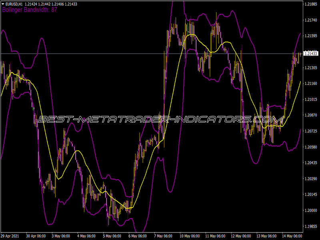Image resolution: width=320 pixels, height=240 pixels.
Task: Click the 1.20580 price scale label
Action: point(311,147)
